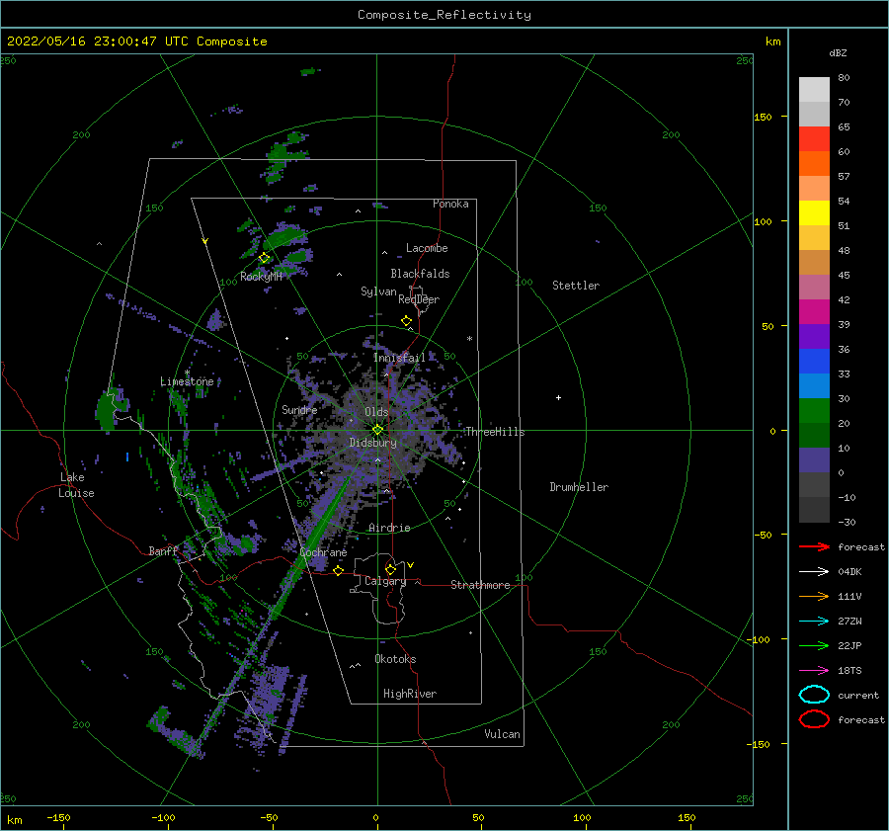Click the Lacombe city label

427,248
